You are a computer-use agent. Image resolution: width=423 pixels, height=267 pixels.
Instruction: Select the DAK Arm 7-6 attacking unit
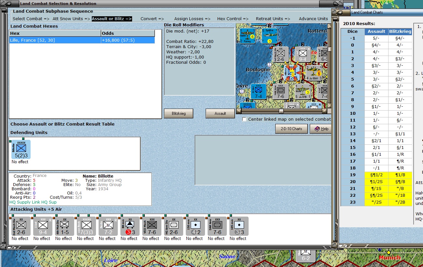pos(217,226)
